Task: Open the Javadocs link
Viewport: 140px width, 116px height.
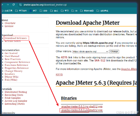Action: point(10,74)
